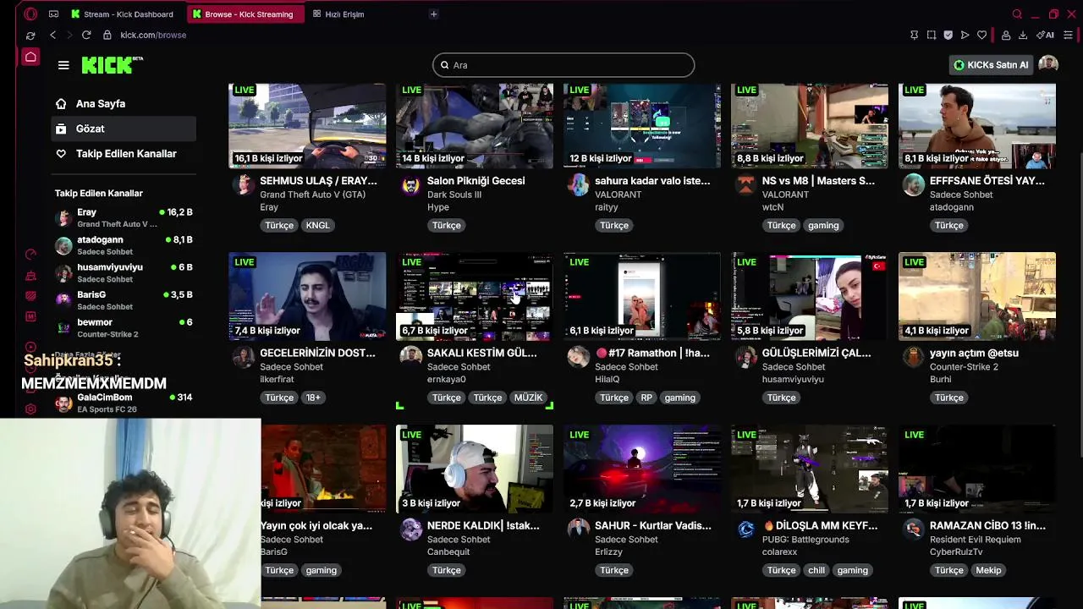Open sidebar settings gear icon

pos(30,409)
